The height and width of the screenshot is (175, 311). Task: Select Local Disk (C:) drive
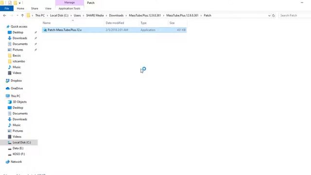pyautogui.click(x=21, y=142)
